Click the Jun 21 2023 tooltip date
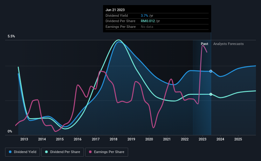The width and height of the screenshot is (261, 161). (x=115, y=10)
